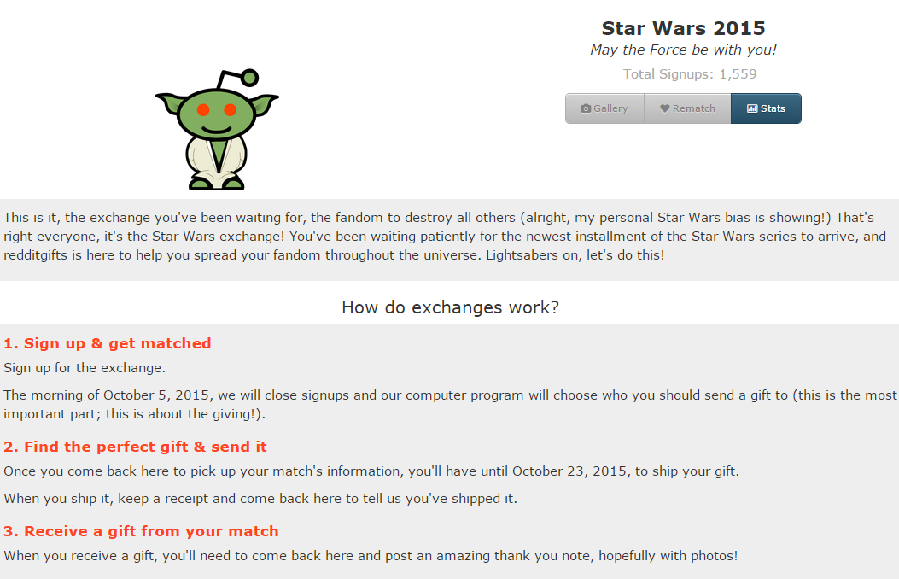Click the How do exchanges work heading
Image resolution: width=899 pixels, height=579 pixels.
coord(450,307)
